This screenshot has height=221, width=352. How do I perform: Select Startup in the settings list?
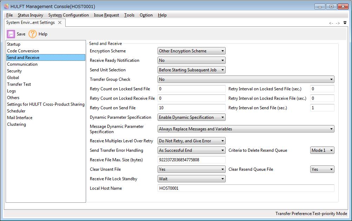coord(46,44)
